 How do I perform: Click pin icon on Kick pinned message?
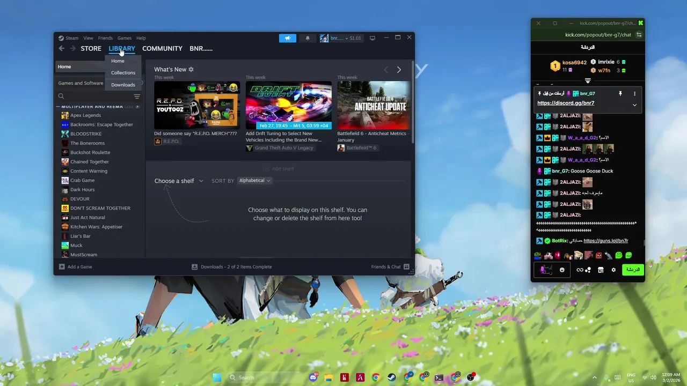point(620,93)
